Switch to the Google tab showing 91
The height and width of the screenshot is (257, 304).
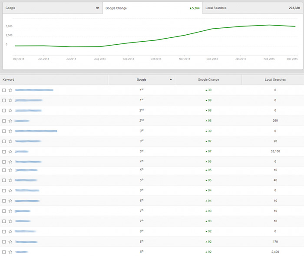pos(51,8)
